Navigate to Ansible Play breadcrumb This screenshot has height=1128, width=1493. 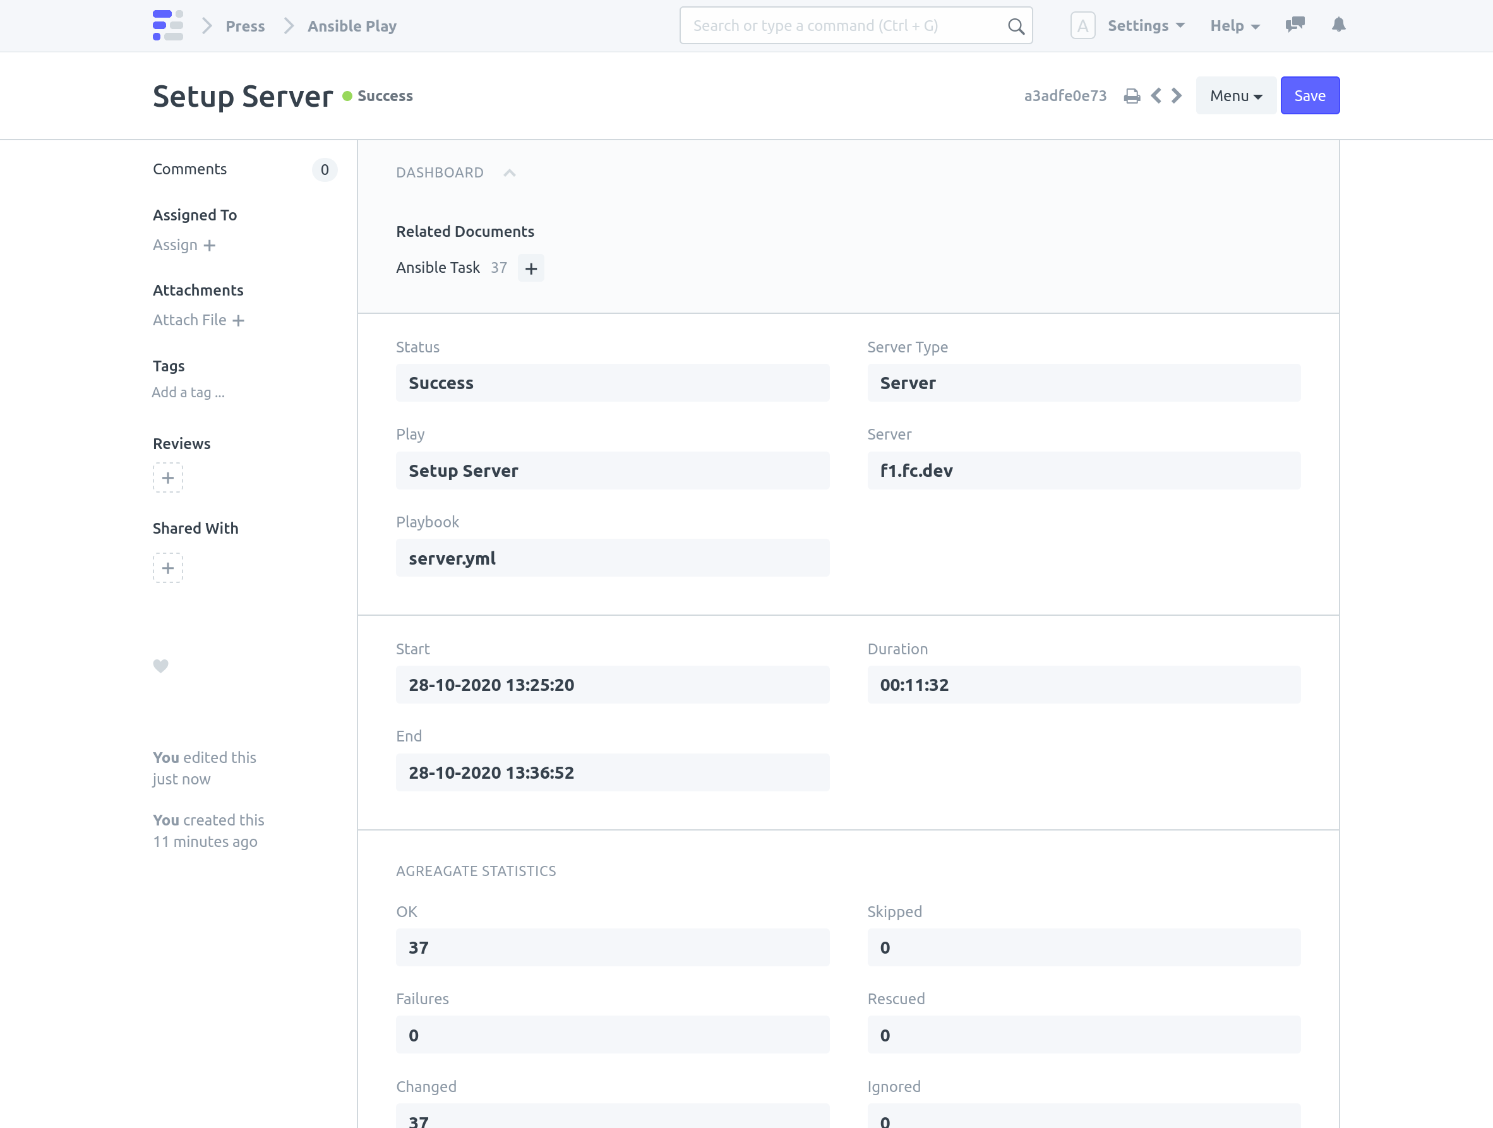(x=352, y=26)
